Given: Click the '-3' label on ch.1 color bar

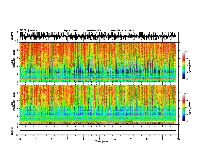Looking at the screenshot, I should tap(187, 51).
